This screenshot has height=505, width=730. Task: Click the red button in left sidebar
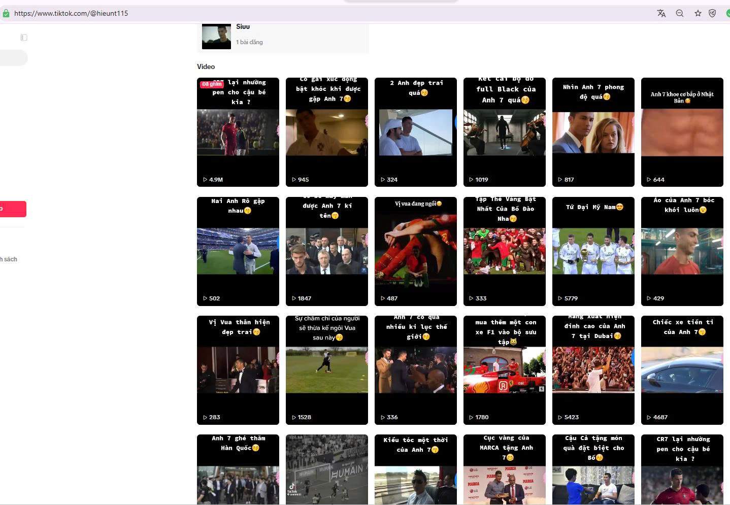[13, 209]
